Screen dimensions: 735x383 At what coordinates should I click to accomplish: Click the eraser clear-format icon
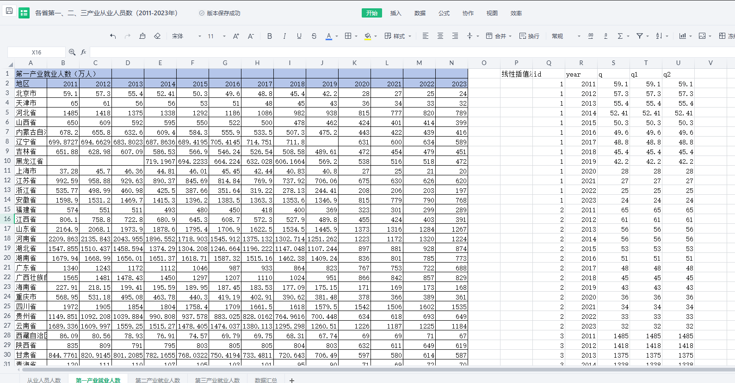tap(157, 36)
